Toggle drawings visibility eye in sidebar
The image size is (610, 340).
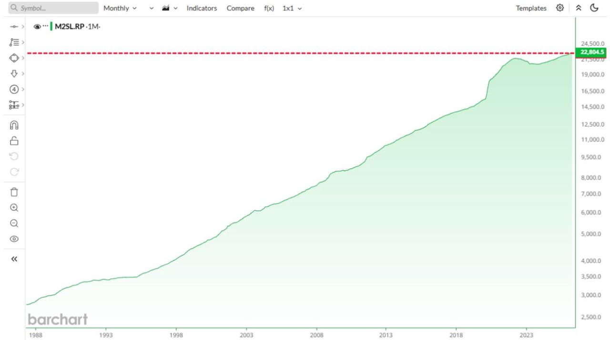[14, 239]
